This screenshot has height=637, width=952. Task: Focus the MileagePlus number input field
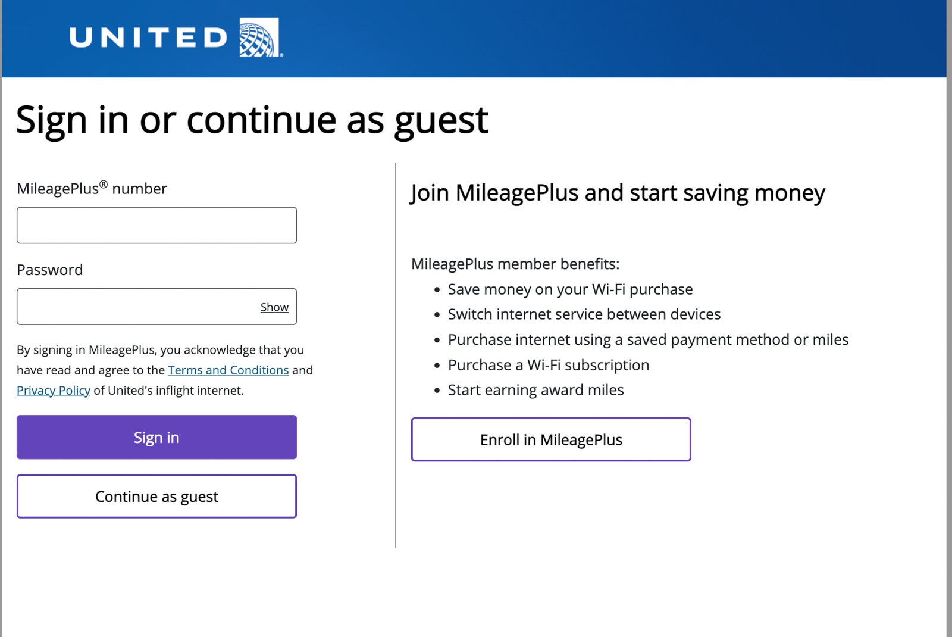(156, 225)
